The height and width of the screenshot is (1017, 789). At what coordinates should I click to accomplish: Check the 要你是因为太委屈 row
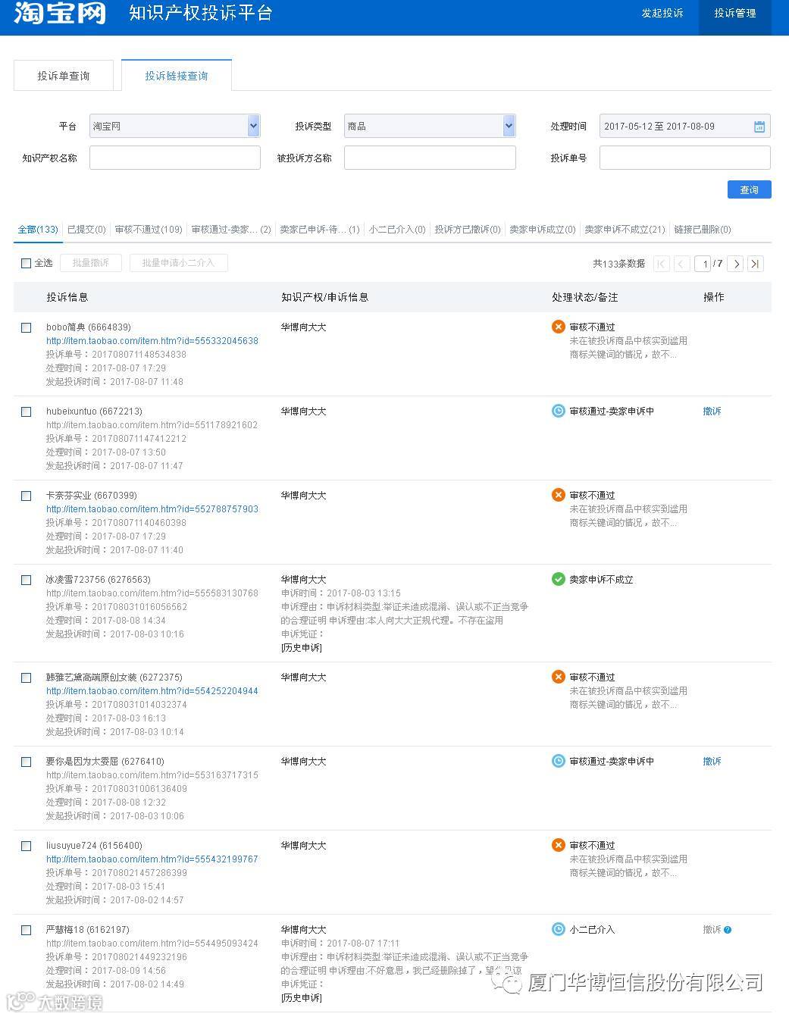click(26, 762)
